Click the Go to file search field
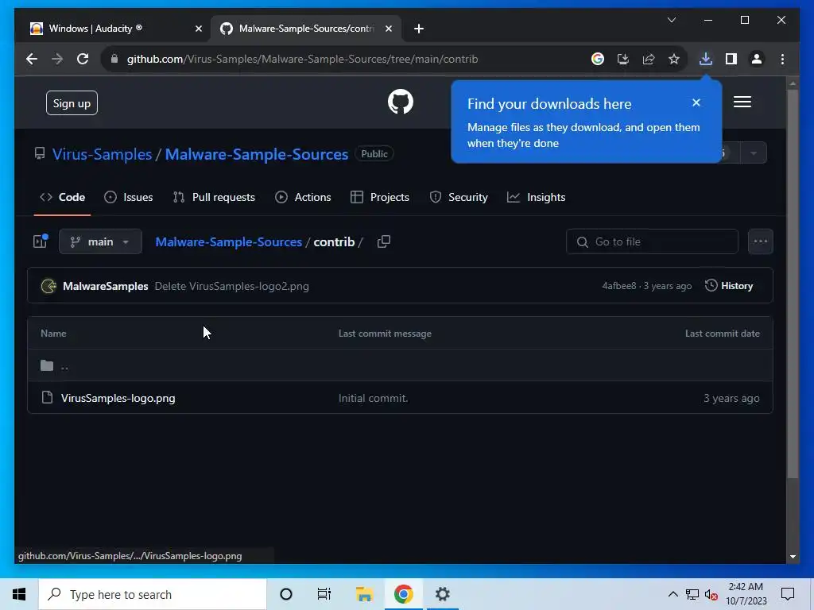814x610 pixels. [x=652, y=241]
